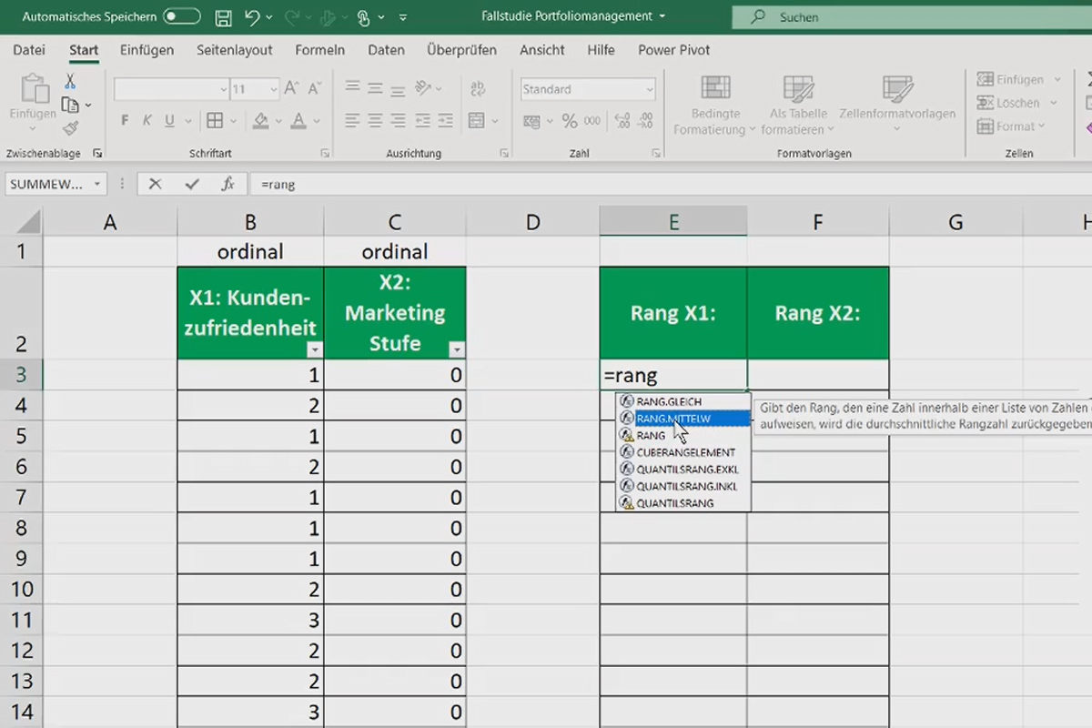Increase font size with larger A icon
The height and width of the screenshot is (728, 1092).
[292, 89]
